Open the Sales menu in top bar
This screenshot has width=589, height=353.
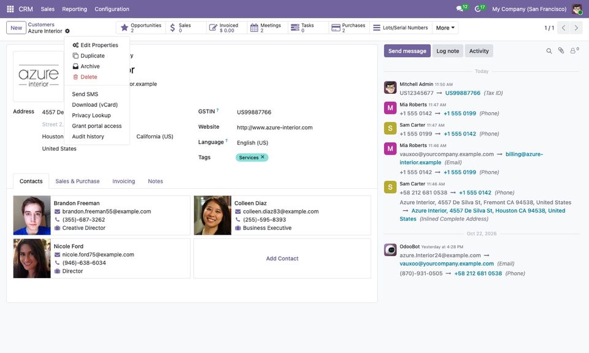pyautogui.click(x=48, y=9)
